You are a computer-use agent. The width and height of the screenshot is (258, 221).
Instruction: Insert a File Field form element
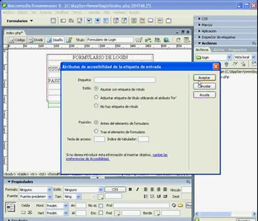142,21
